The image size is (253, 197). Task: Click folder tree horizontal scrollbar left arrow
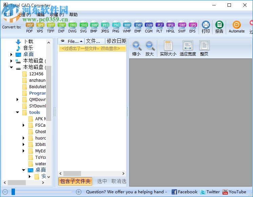[x=5, y=183]
